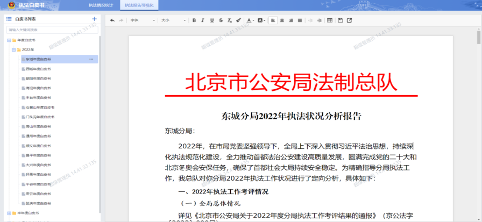Toggle left text alignment
The width and height of the screenshot is (482, 222).
(273, 20)
